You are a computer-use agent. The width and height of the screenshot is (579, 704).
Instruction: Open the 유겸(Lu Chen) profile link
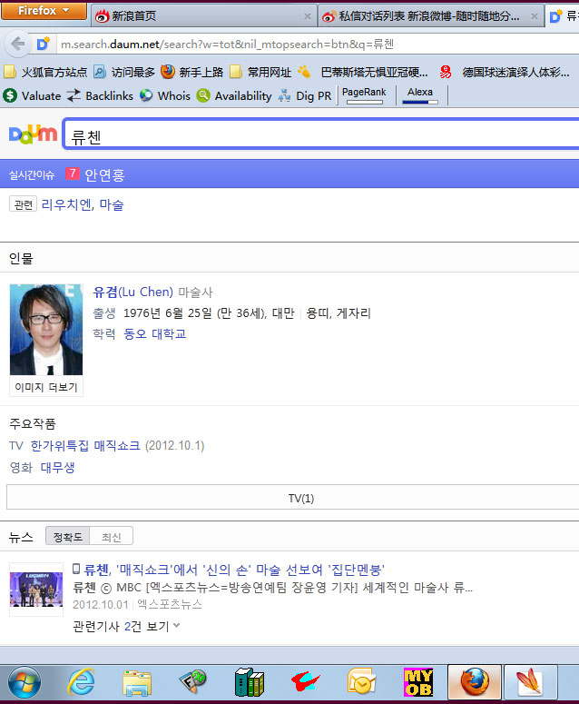[x=132, y=292]
